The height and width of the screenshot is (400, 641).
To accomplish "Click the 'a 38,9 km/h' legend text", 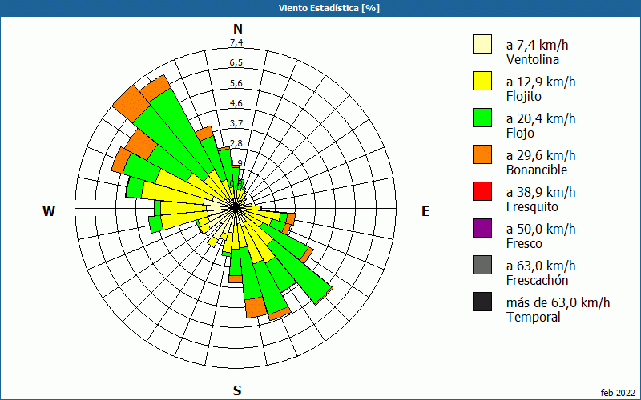I will (541, 192).
